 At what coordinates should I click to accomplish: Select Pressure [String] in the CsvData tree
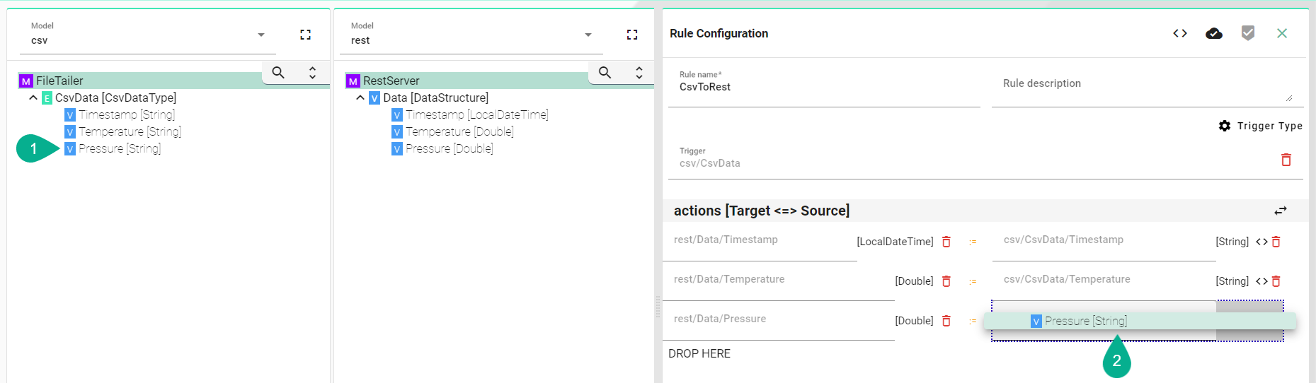119,148
